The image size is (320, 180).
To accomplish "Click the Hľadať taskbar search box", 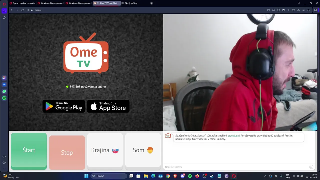I will click(x=109, y=176).
